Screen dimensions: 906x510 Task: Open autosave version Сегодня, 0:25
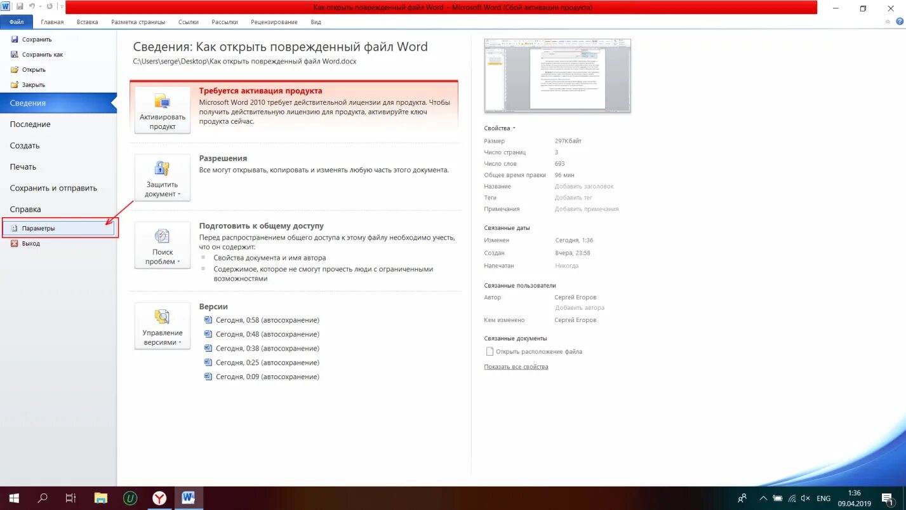tap(262, 363)
